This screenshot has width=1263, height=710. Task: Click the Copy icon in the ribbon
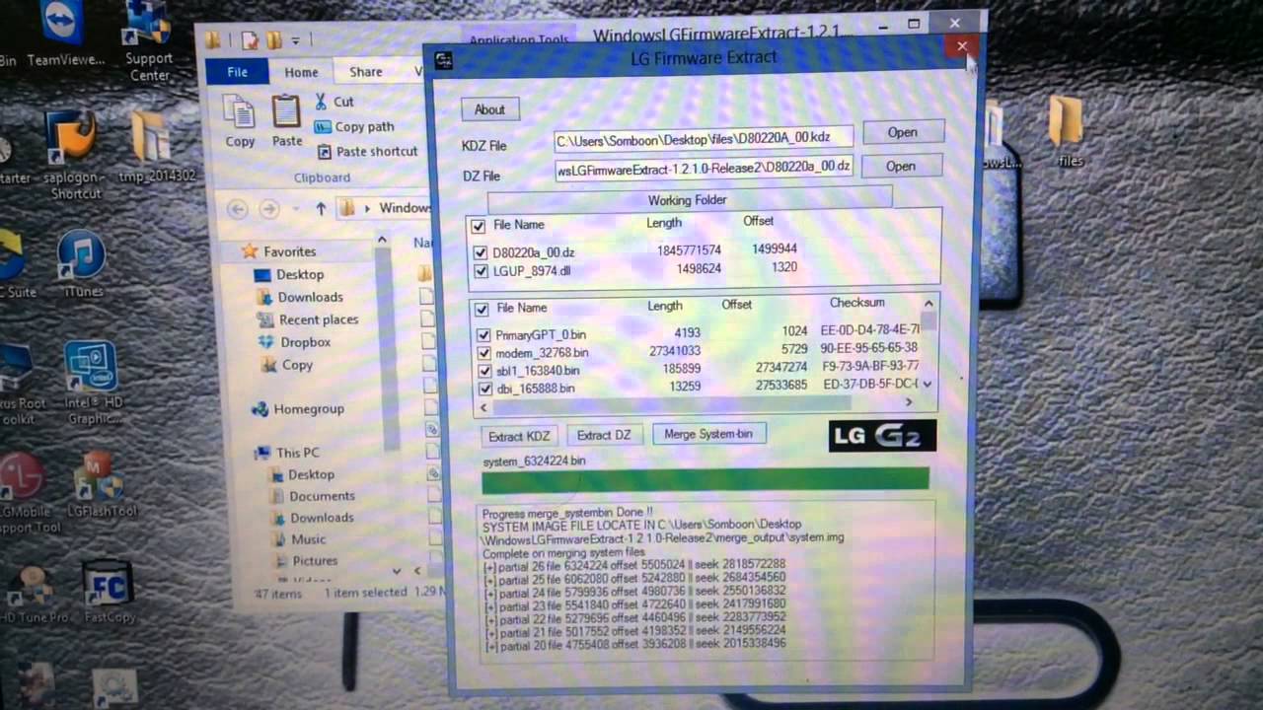pyautogui.click(x=239, y=112)
